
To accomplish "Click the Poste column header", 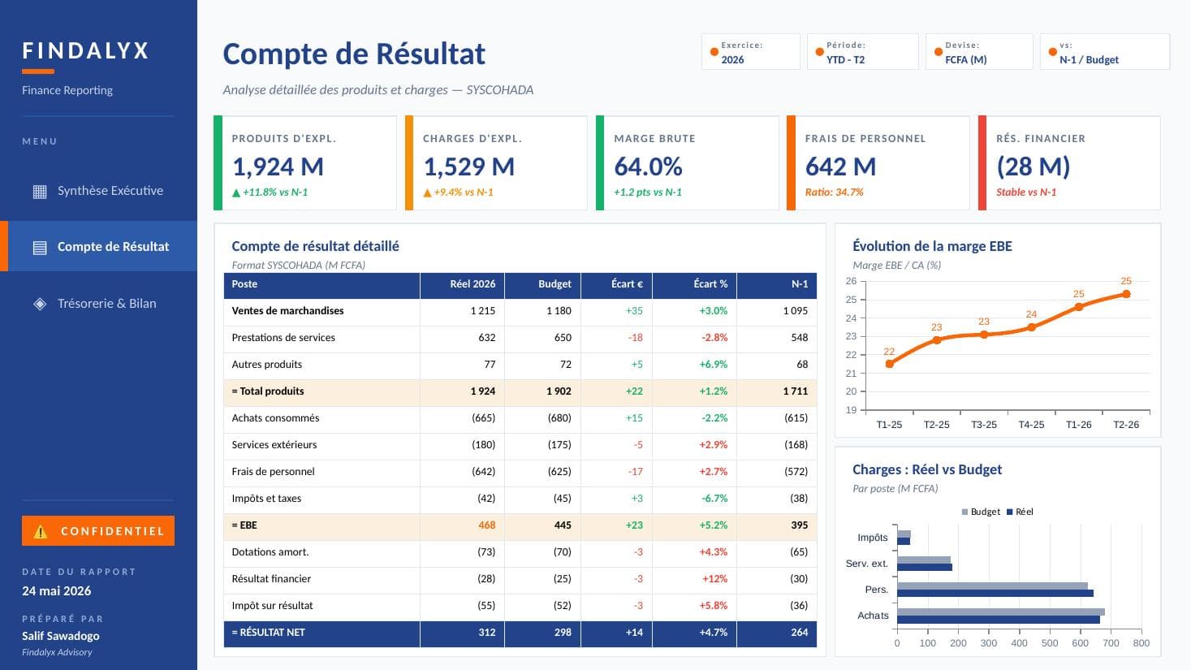I will [321, 284].
